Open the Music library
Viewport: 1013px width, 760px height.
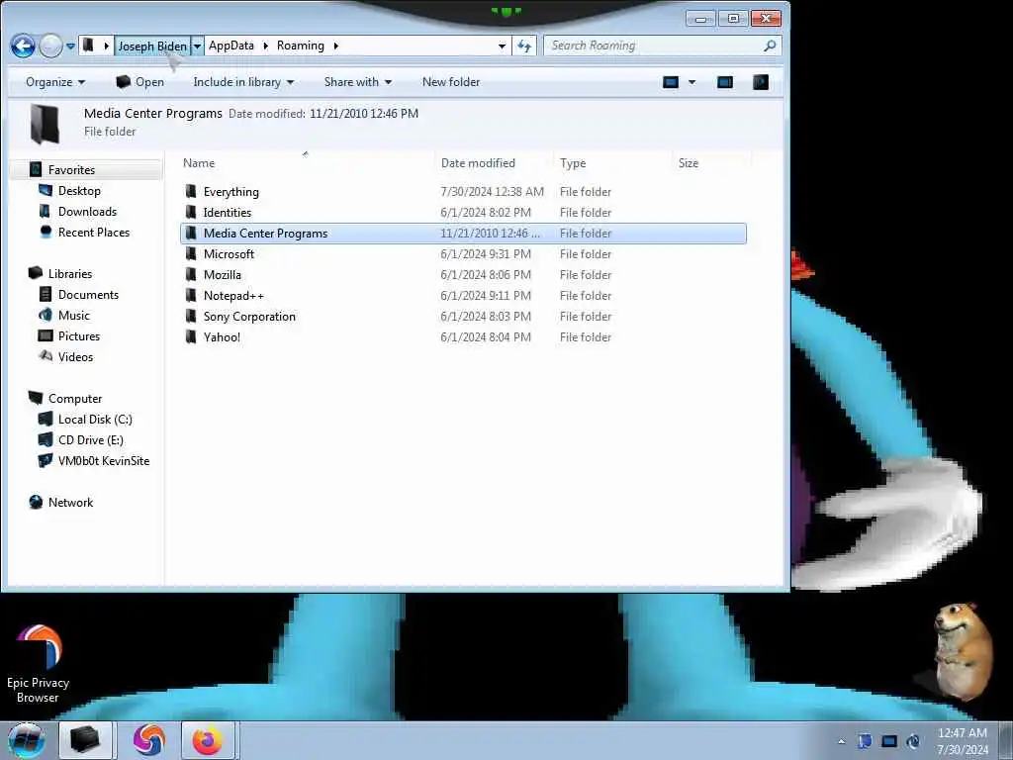pyautogui.click(x=73, y=316)
